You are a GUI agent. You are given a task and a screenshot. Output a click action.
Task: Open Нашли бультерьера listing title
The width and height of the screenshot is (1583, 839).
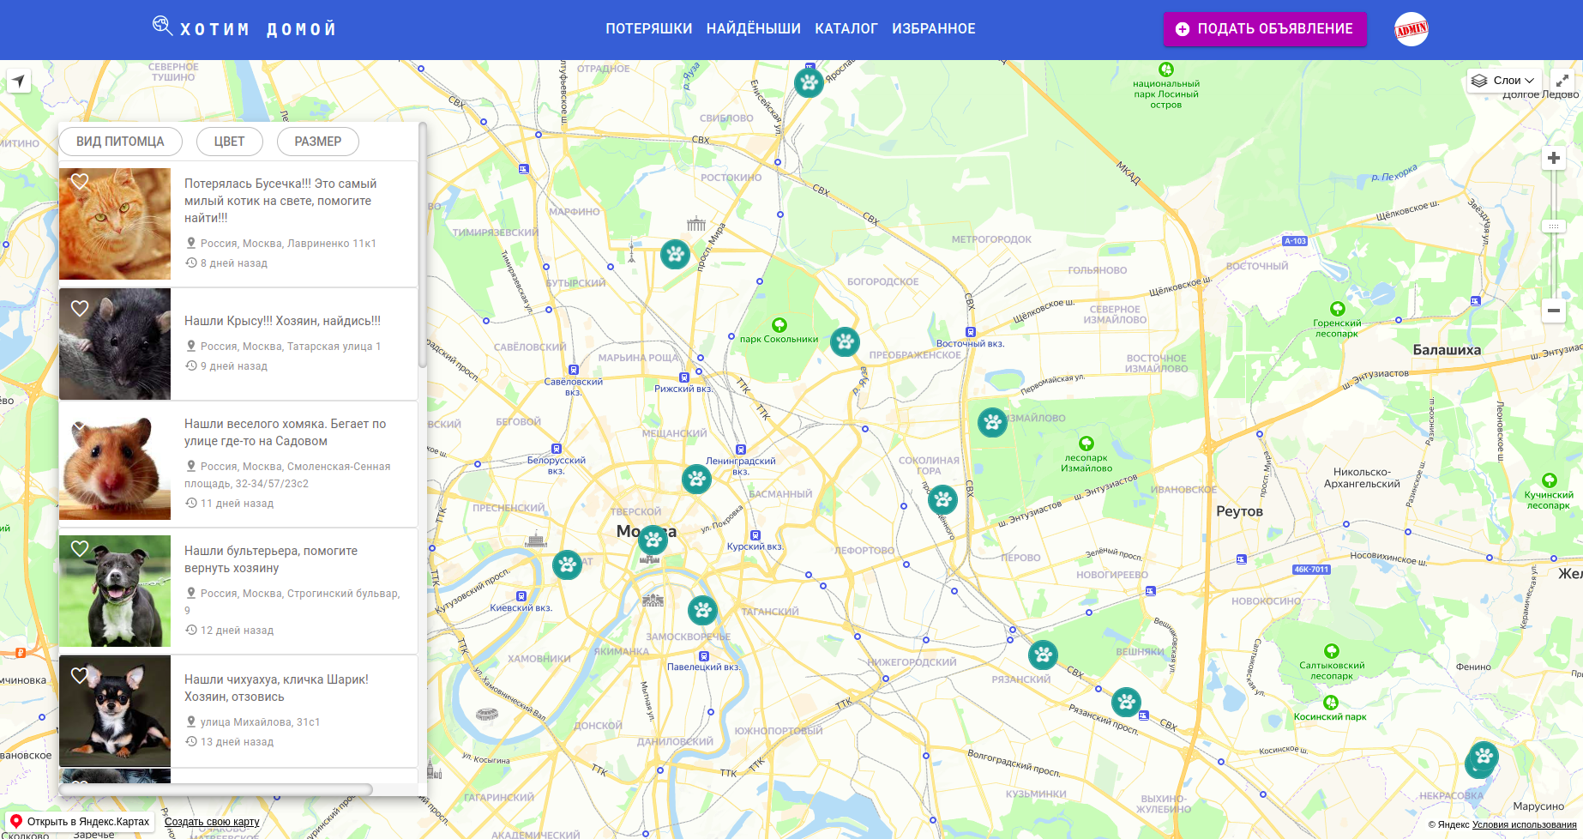[271, 559]
